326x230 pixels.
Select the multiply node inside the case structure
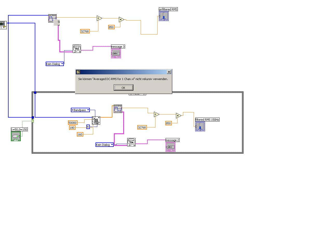pyautogui.click(x=179, y=116)
